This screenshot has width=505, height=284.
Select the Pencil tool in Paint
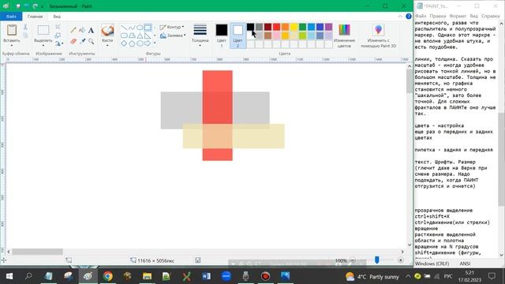tap(73, 30)
